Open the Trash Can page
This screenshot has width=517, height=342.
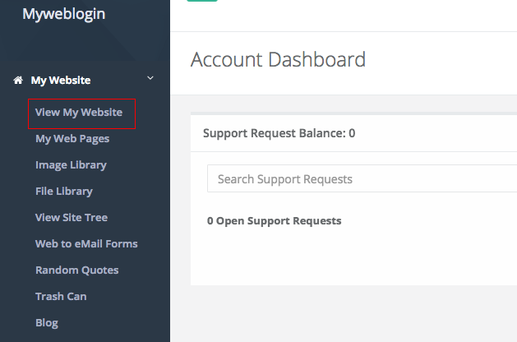[x=61, y=297]
